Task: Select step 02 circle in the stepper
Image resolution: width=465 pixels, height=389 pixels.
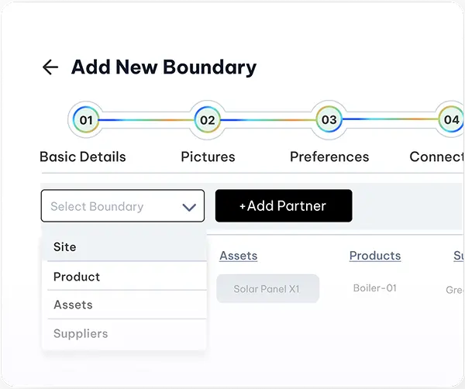Action: click(x=208, y=120)
